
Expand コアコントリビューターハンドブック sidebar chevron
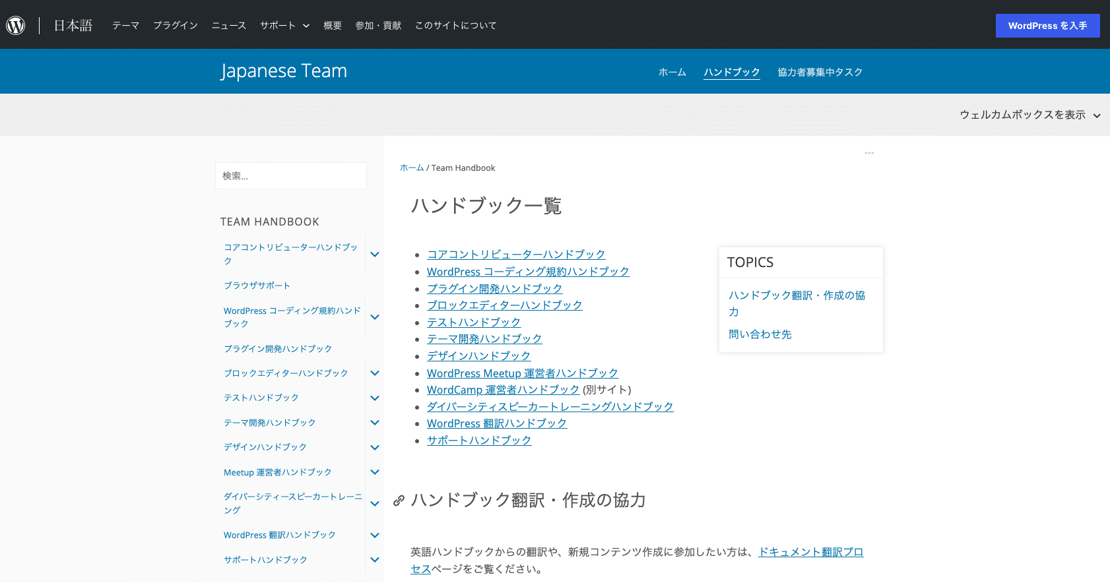[375, 255]
